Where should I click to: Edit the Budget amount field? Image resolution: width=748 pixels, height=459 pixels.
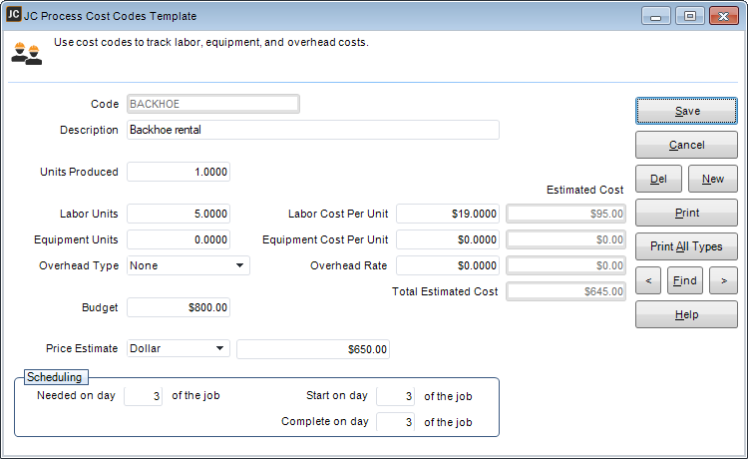179,307
